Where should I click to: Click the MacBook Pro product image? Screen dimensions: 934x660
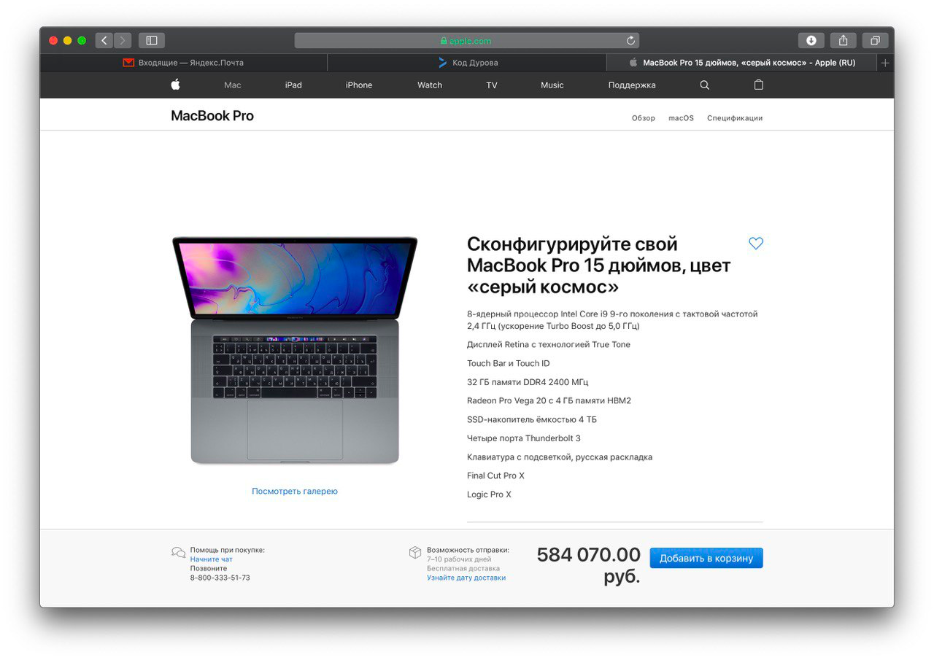pos(295,350)
